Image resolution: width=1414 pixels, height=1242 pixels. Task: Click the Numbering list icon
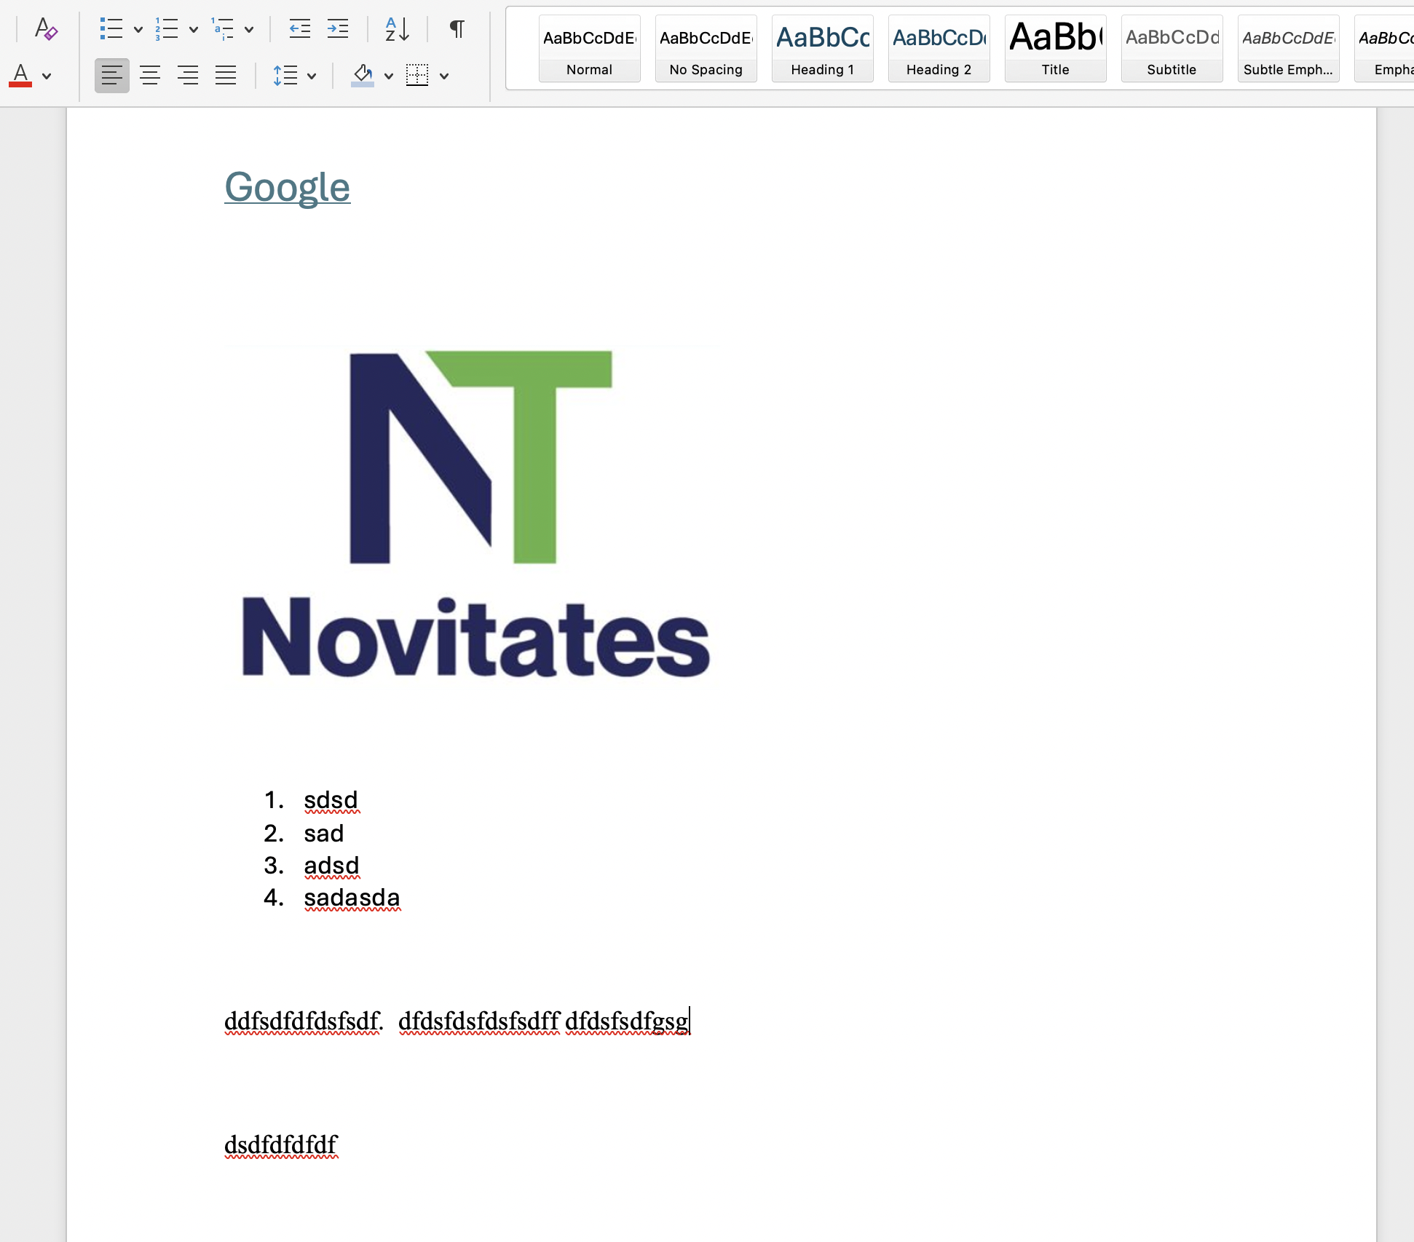tap(166, 29)
